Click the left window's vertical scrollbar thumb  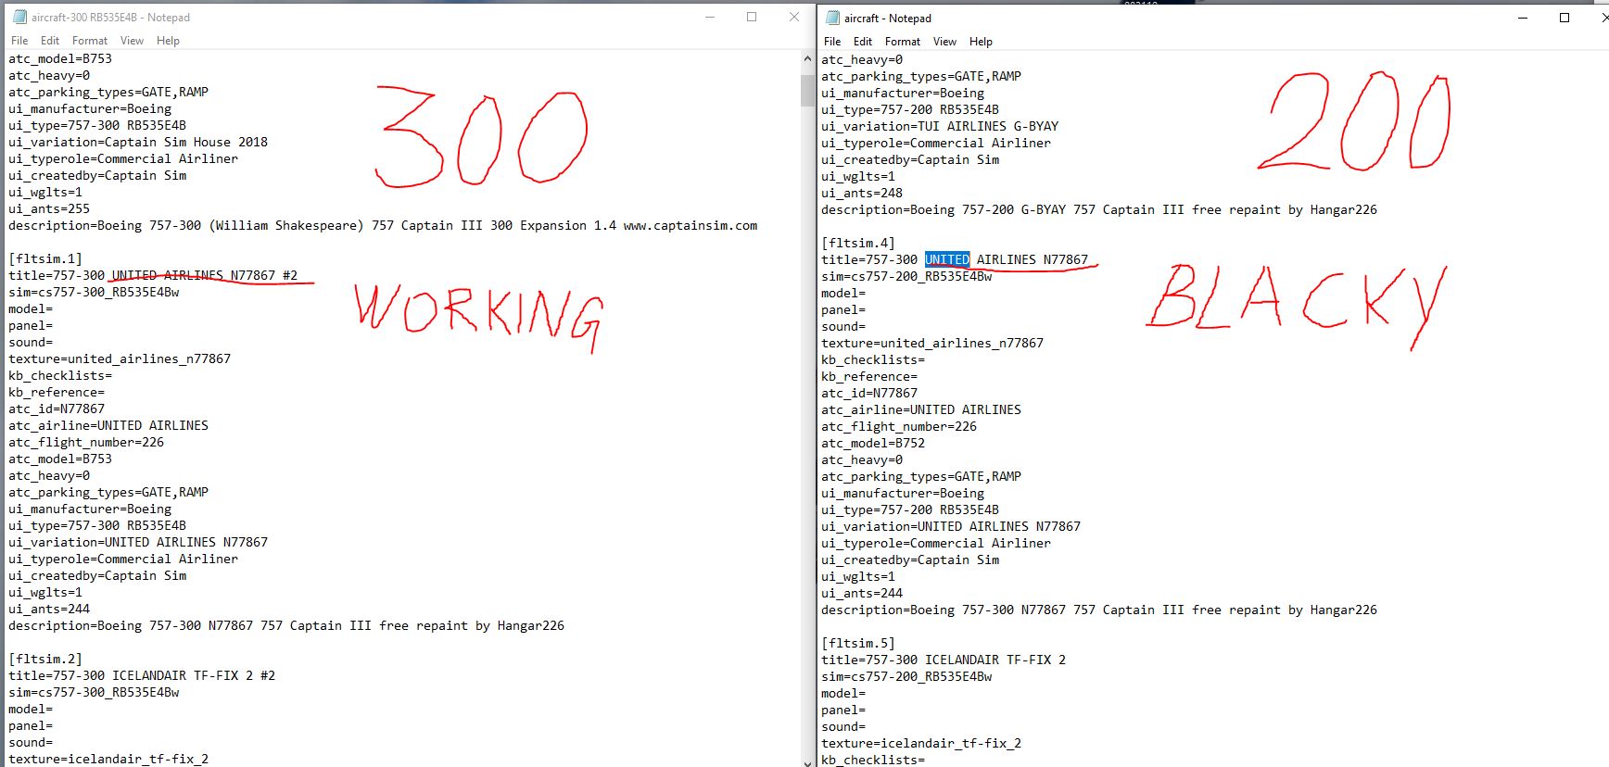tap(807, 90)
